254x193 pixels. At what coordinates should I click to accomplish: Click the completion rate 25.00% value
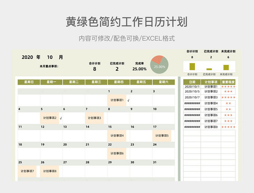point(139,69)
